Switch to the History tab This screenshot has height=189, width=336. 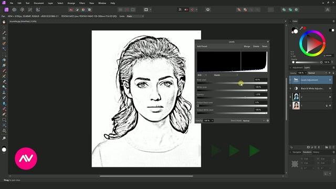[x=316, y=152]
